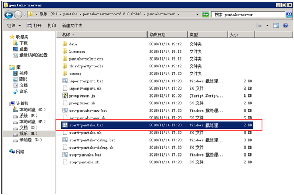Click import-export.bat file icon

[x=65, y=81]
